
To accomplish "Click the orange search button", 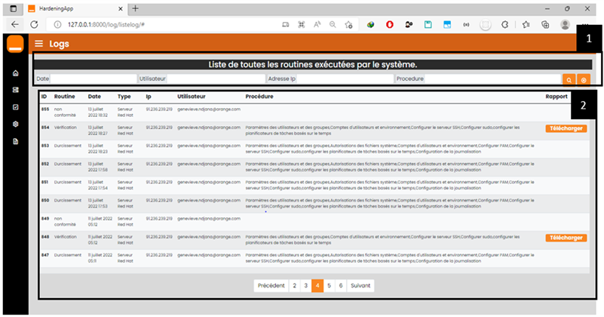I will coord(568,78).
